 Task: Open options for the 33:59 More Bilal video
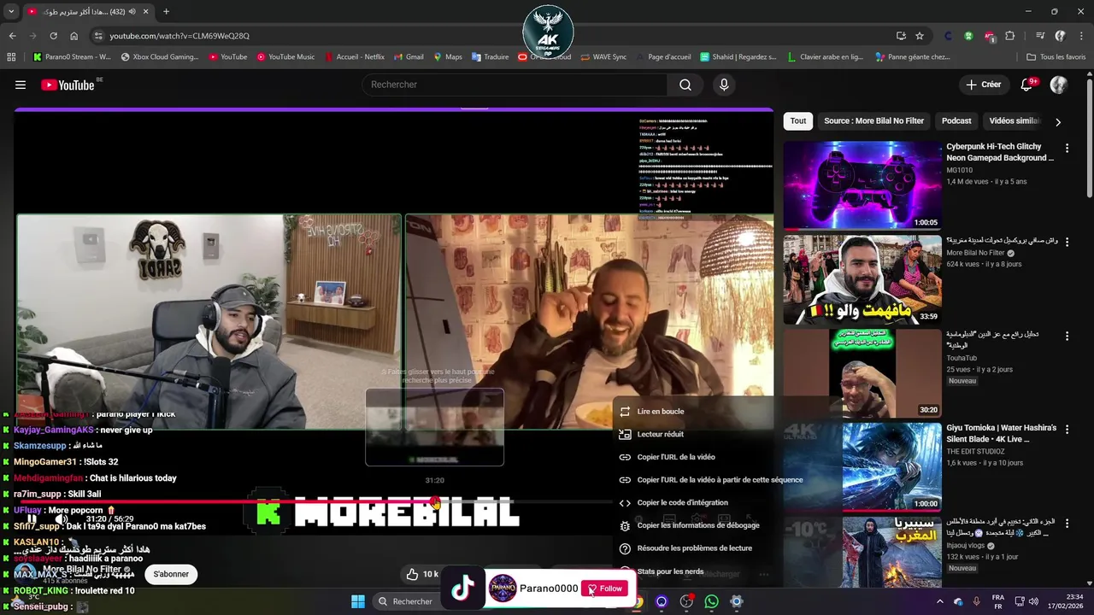1067,243
